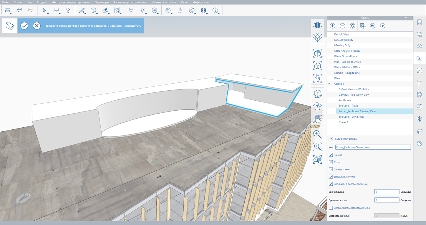Select the Eye Level - Plaza scene
This screenshot has height=225, width=426.
click(x=348, y=106)
